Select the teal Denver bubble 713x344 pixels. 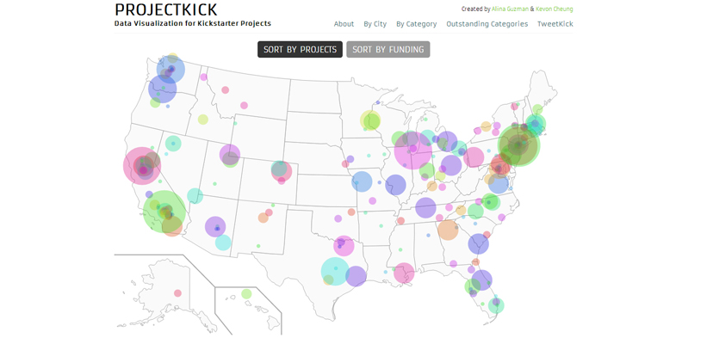pos(280,170)
